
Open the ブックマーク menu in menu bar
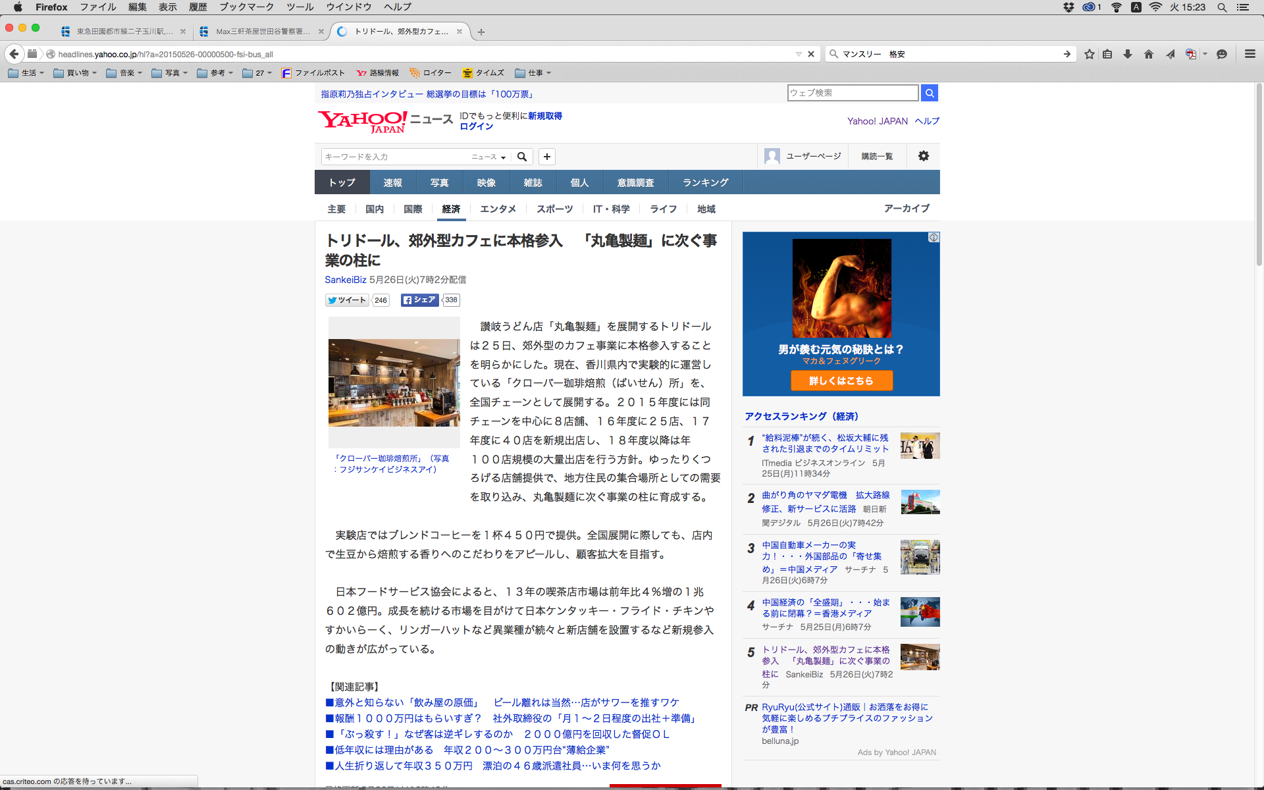tap(246, 7)
